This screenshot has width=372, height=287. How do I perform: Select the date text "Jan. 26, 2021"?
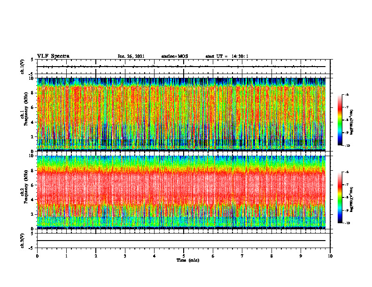click(x=131, y=56)
